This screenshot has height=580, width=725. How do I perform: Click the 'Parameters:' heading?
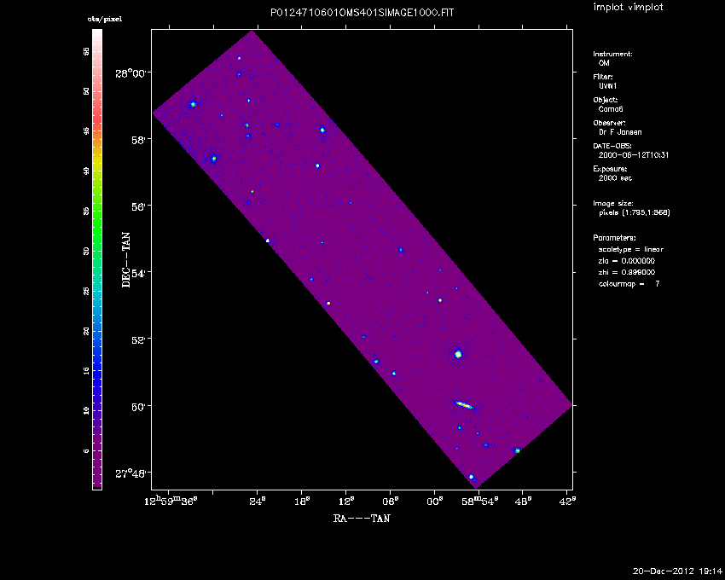click(614, 238)
